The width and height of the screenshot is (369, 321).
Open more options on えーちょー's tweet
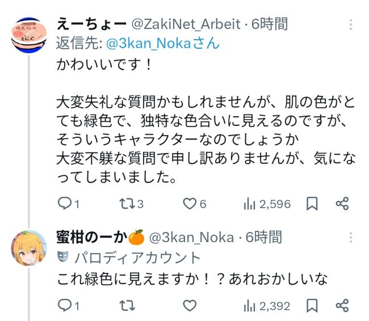click(352, 25)
